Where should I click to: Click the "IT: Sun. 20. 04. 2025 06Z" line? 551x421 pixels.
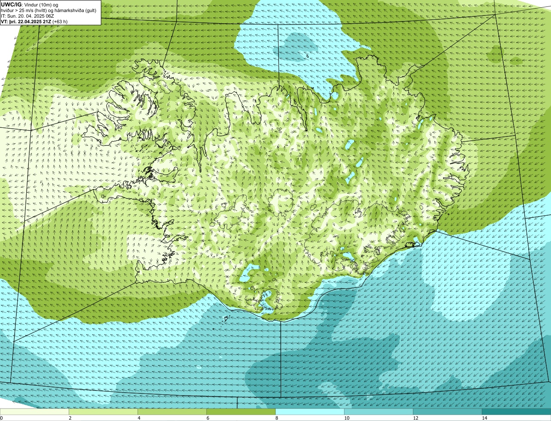(27, 16)
